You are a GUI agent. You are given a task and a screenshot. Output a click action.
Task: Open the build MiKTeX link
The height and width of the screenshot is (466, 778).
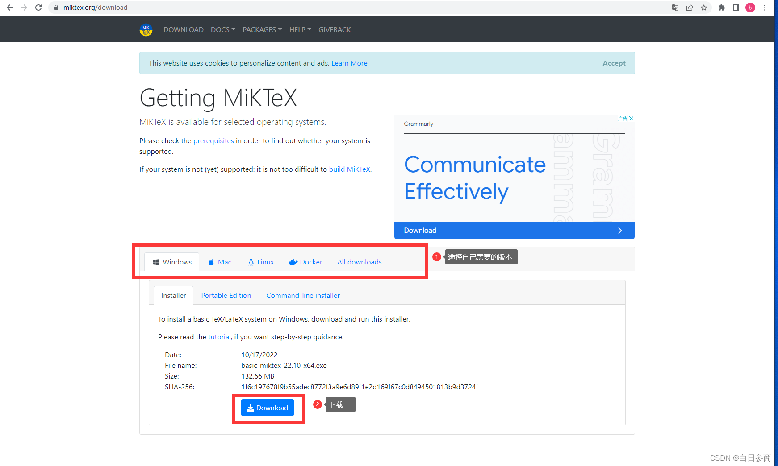[x=350, y=169]
